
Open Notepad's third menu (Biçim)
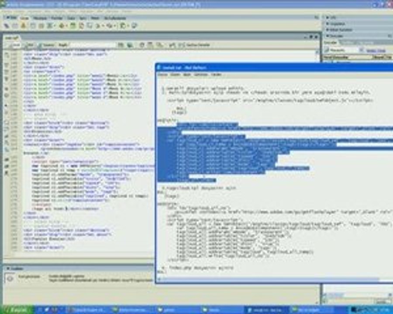187,75
